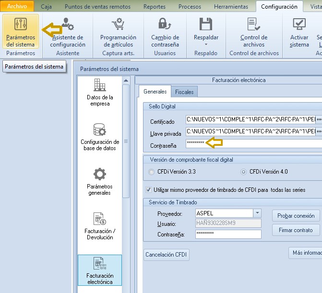The image size is (322, 293).
Task: Click the Llave privada path field
Action: (250, 131)
